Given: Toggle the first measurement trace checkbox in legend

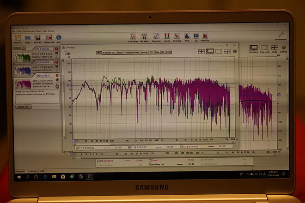Looking at the screenshot, I should point(77,147).
